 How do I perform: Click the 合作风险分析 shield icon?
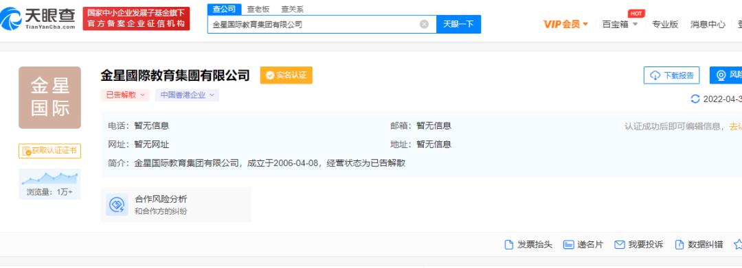[116, 204]
